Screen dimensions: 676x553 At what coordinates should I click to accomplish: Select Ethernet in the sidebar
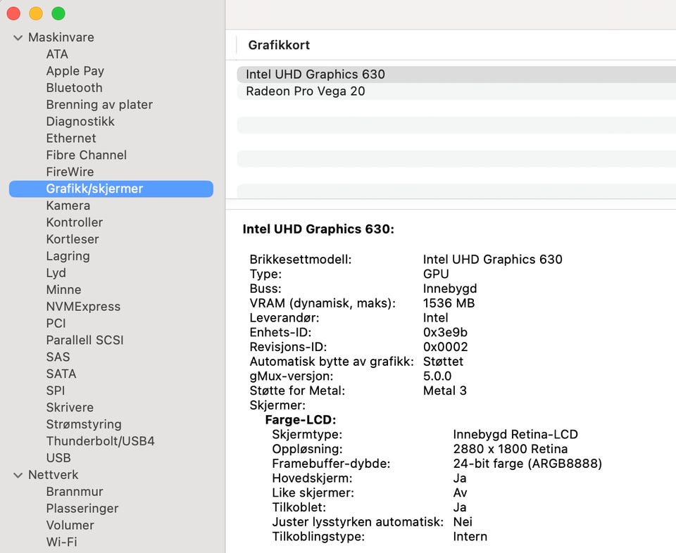(x=71, y=138)
